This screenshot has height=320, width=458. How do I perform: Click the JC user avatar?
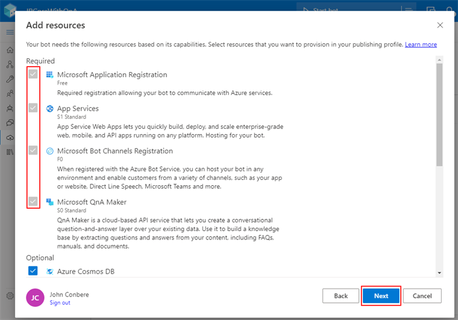(x=35, y=298)
